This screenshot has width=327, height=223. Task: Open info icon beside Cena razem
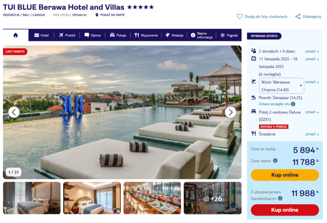pos(275,161)
